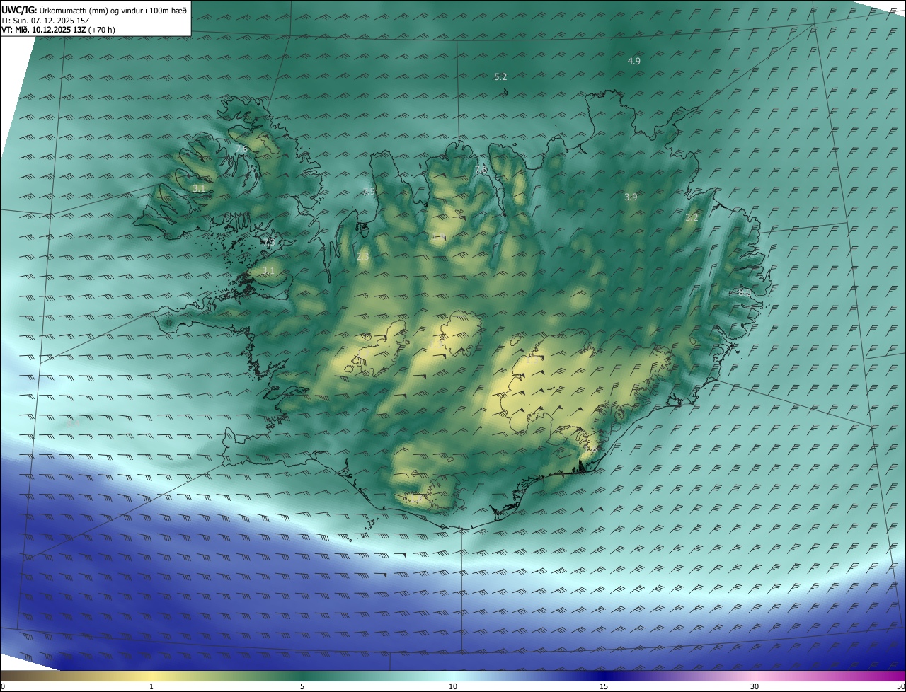
Task: Click the 4.9 value label off the northeast coast
Action: pos(634,62)
